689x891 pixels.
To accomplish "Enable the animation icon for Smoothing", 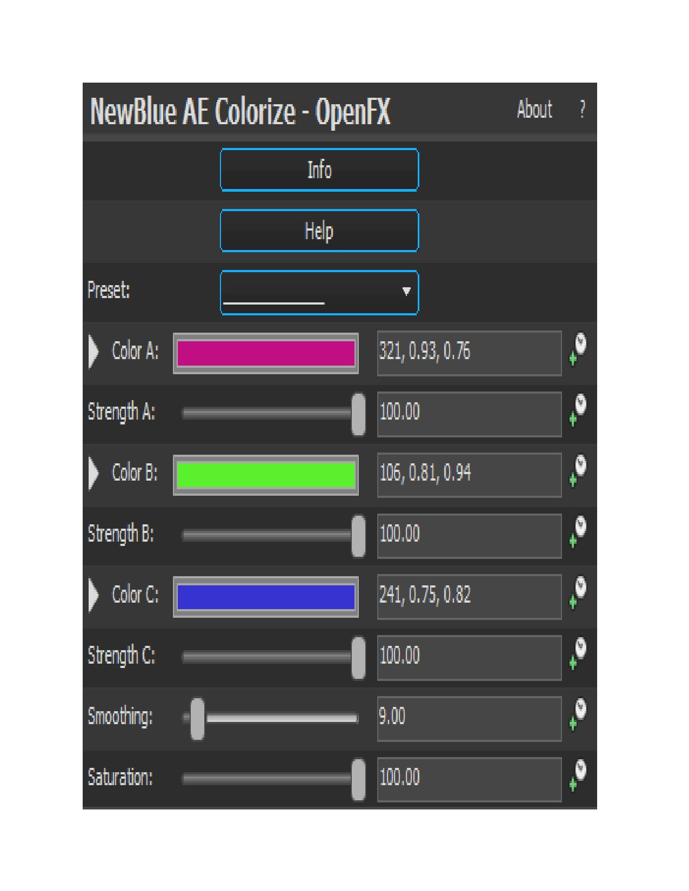I will click(x=578, y=715).
